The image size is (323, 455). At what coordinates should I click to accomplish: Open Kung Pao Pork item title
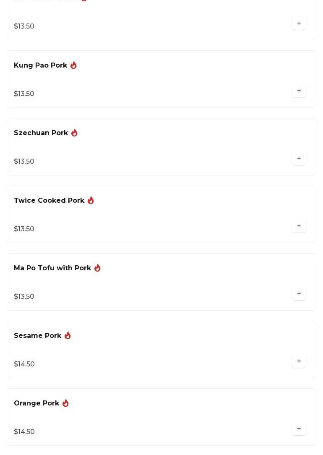point(40,65)
